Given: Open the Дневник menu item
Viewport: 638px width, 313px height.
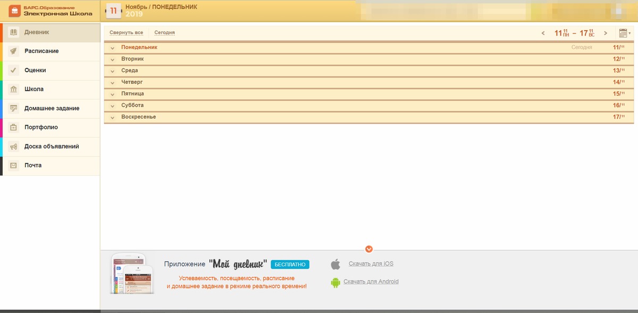Looking at the screenshot, I should coord(51,32).
